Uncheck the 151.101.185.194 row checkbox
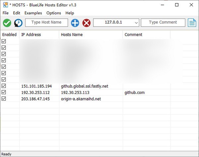The height and width of the screenshot is (157, 199). (4, 86)
